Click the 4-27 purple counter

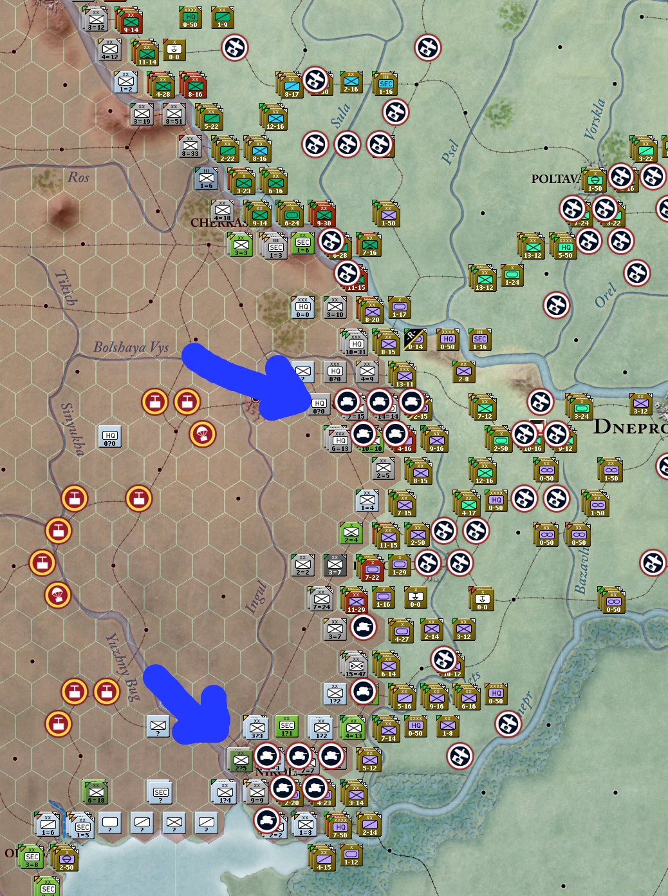[401, 632]
